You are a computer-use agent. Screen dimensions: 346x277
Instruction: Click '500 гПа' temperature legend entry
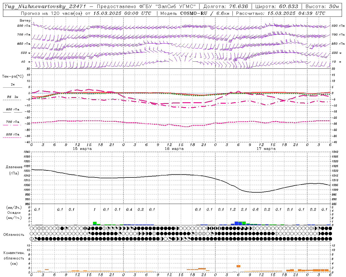tap(13, 134)
